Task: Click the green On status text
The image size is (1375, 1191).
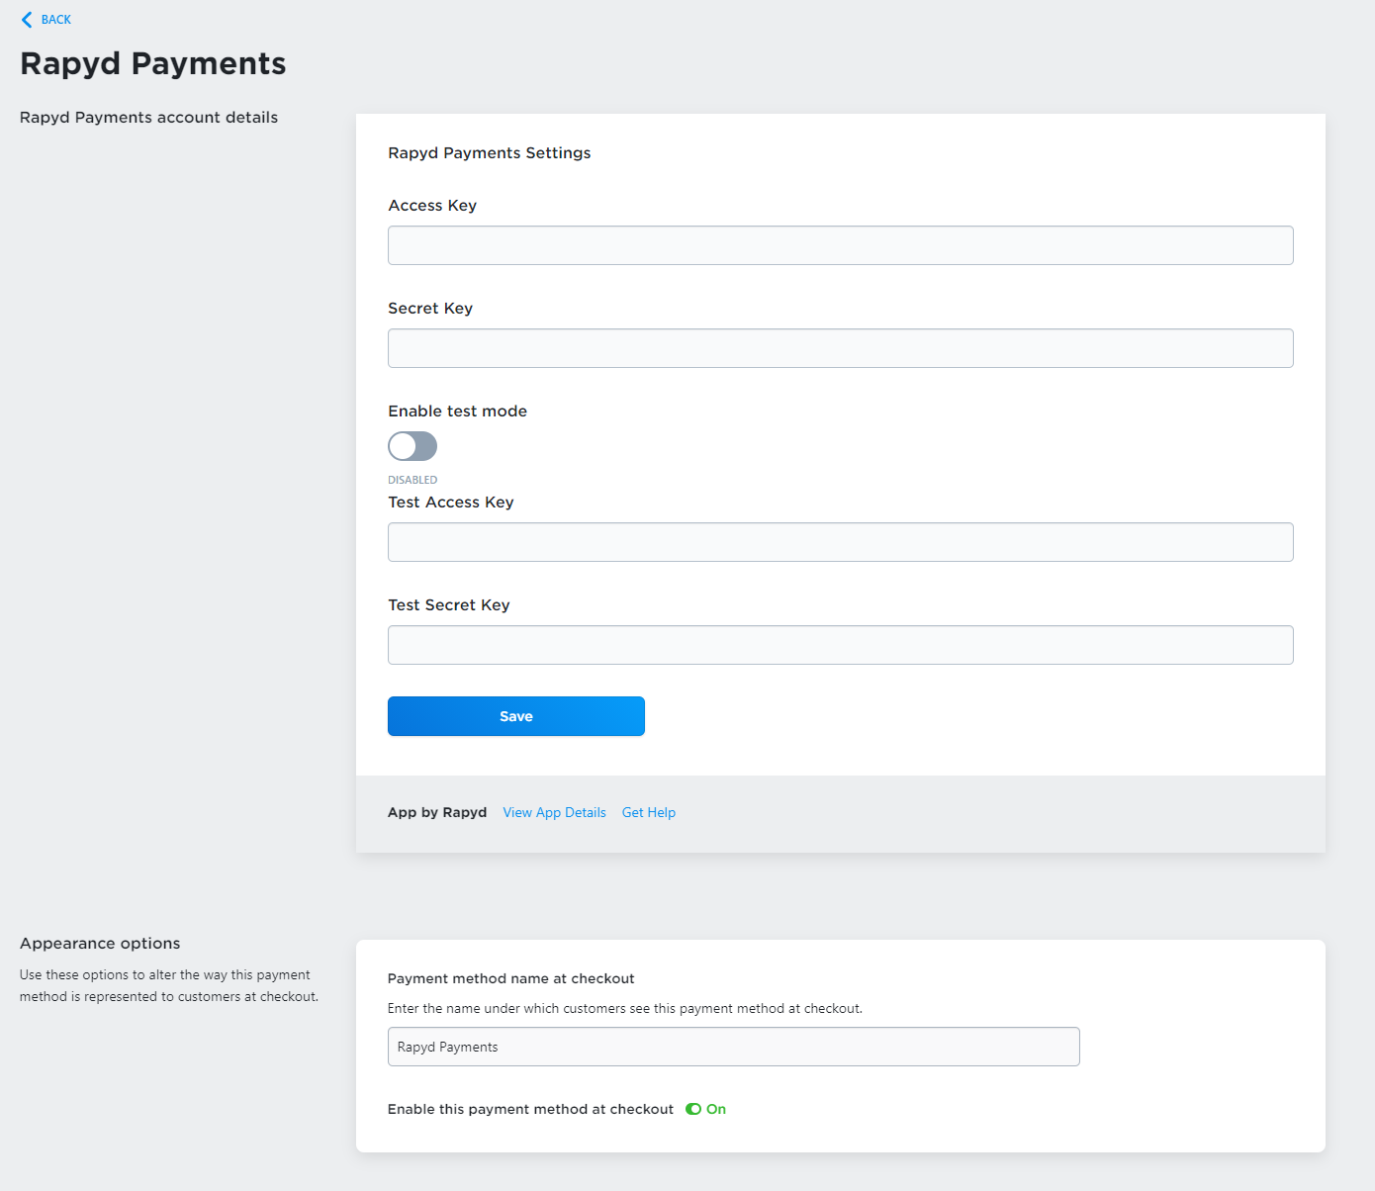Action: point(716,1109)
